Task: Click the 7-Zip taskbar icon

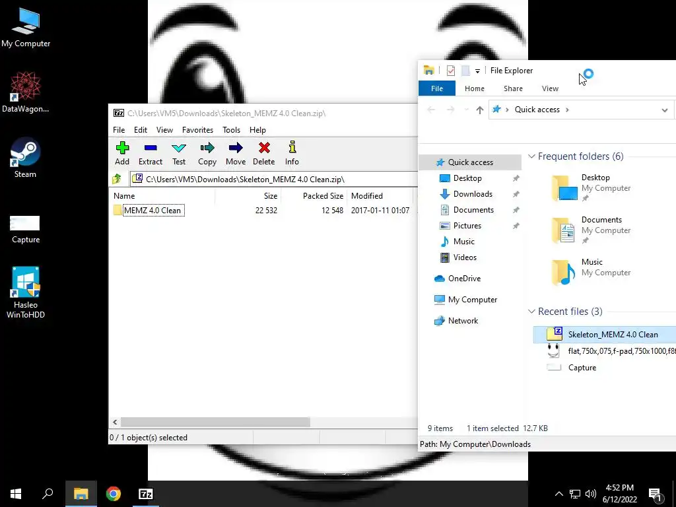Action: pos(145,494)
